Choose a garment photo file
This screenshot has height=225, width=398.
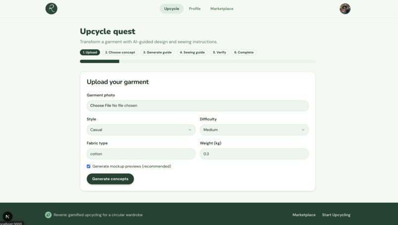pos(198,106)
